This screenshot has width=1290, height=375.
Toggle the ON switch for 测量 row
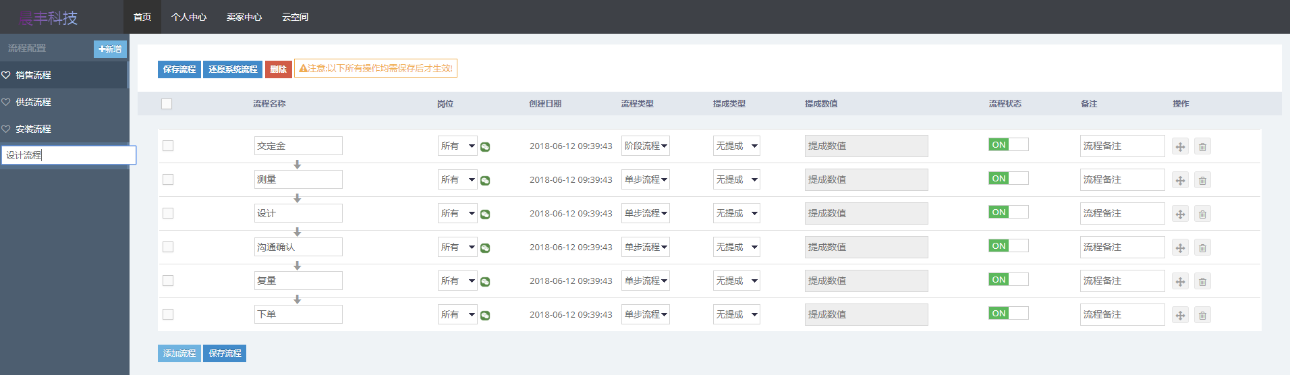pos(1009,178)
